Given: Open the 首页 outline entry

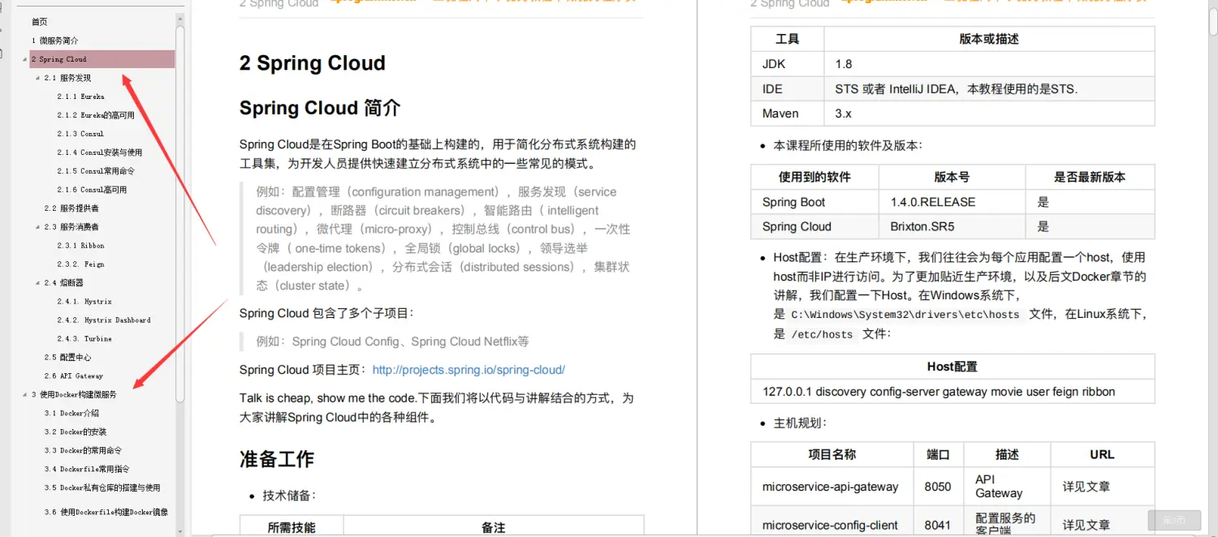Looking at the screenshot, I should pyautogui.click(x=39, y=22).
